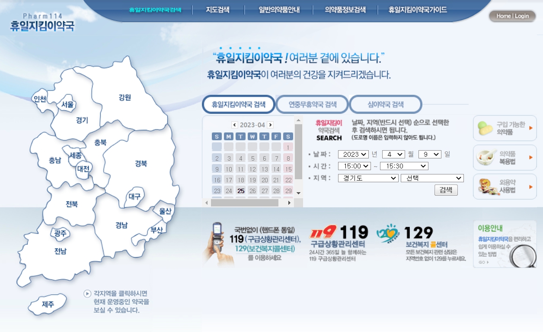Screen dimensions: 543x332
Task: Open the 의약품정보검색 menu
Action: pos(345,10)
